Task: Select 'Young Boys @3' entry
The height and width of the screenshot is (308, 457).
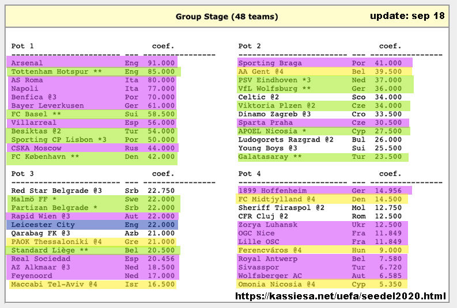Action: pos(267,148)
